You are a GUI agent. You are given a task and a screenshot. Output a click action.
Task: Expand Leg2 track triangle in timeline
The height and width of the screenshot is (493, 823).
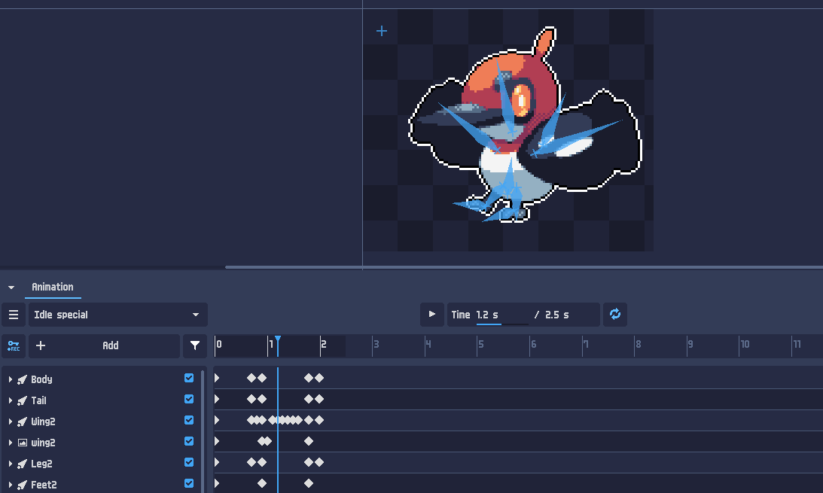click(217, 462)
